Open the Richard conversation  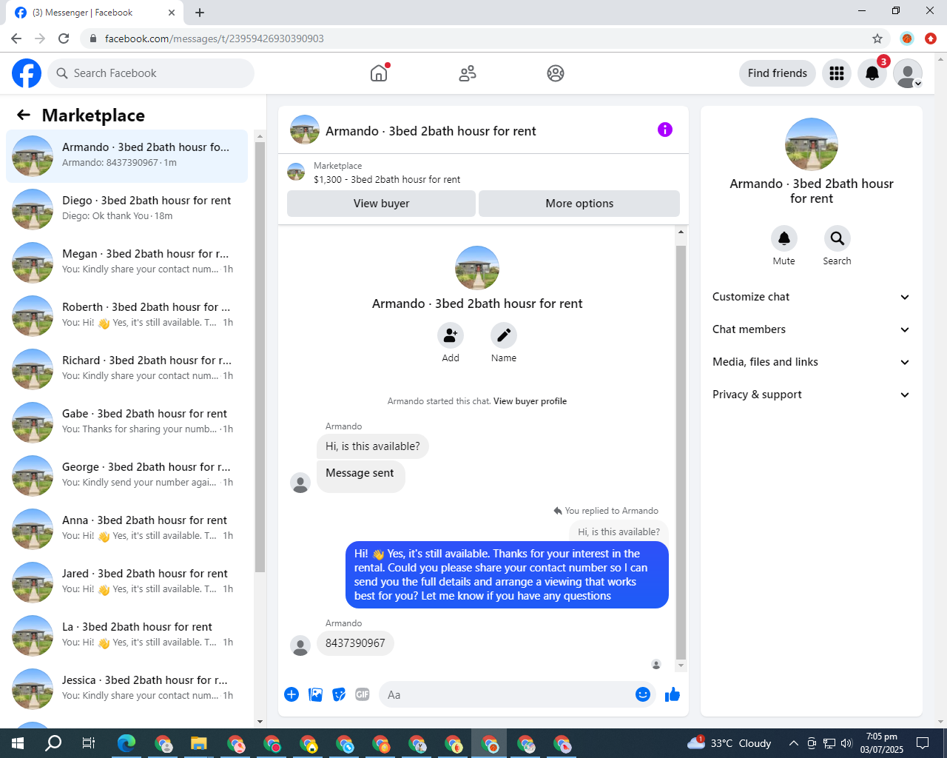click(x=127, y=369)
